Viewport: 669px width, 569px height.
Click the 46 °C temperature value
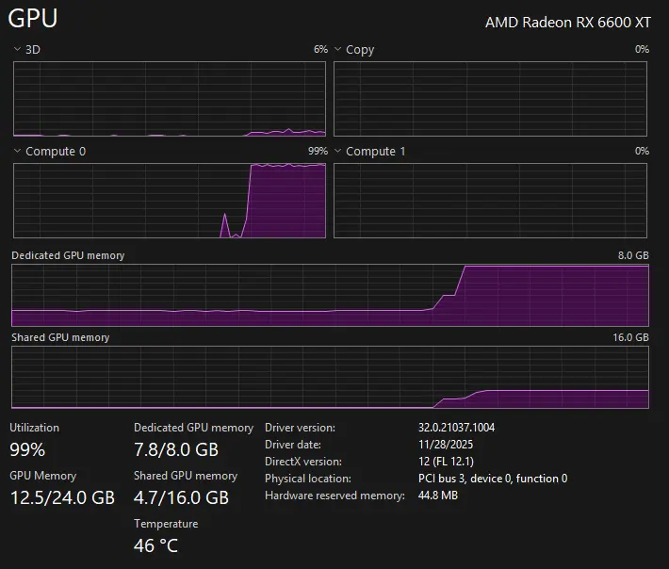(155, 546)
